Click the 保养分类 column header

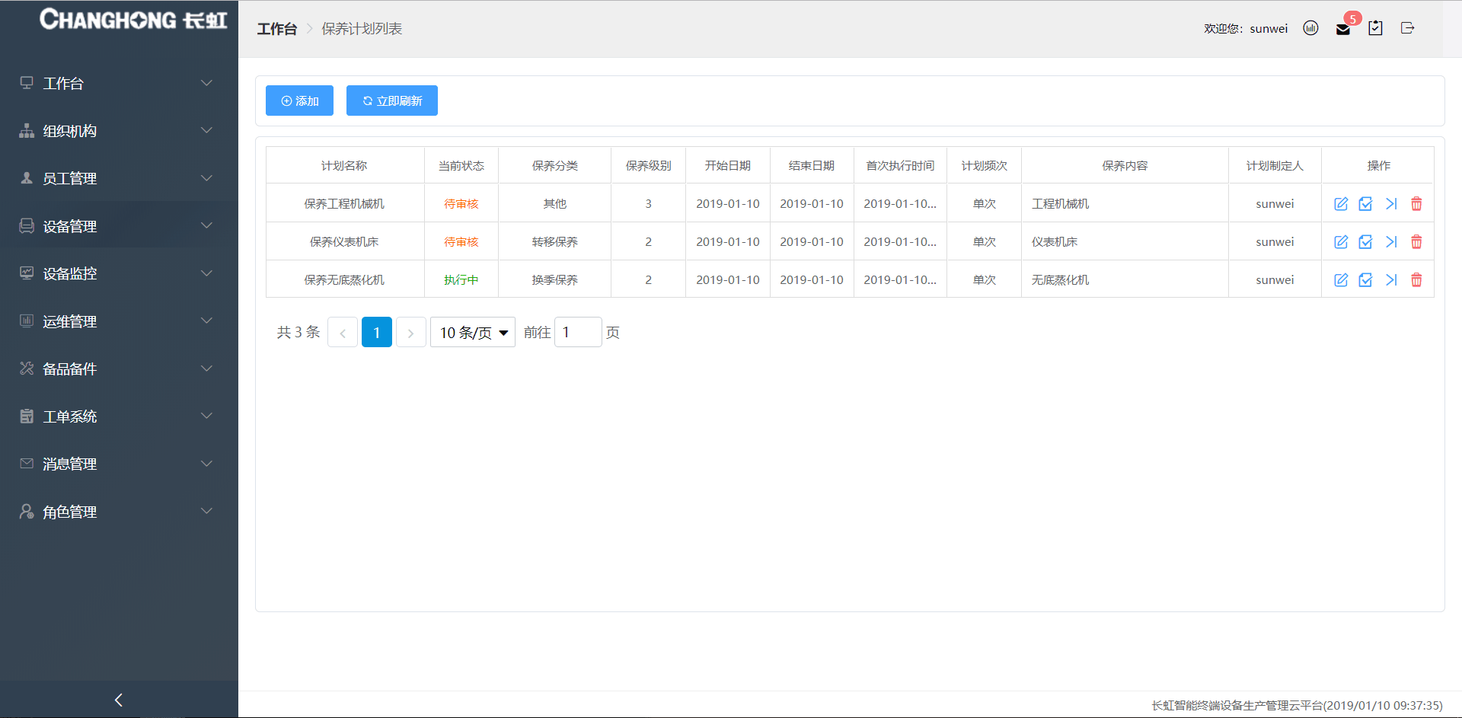pos(555,166)
